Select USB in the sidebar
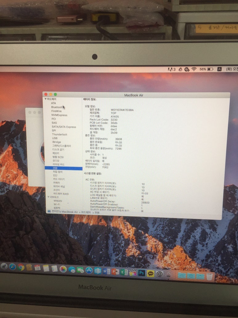This screenshot has width=238, height=318. [55, 138]
